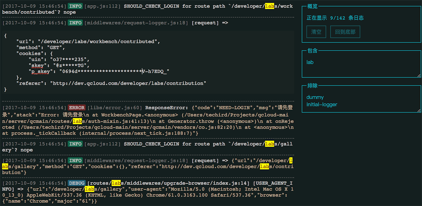This screenshot has height=206, width=422.
Task: Click the "cookies": { line in JSON block
Action: click(35, 54)
